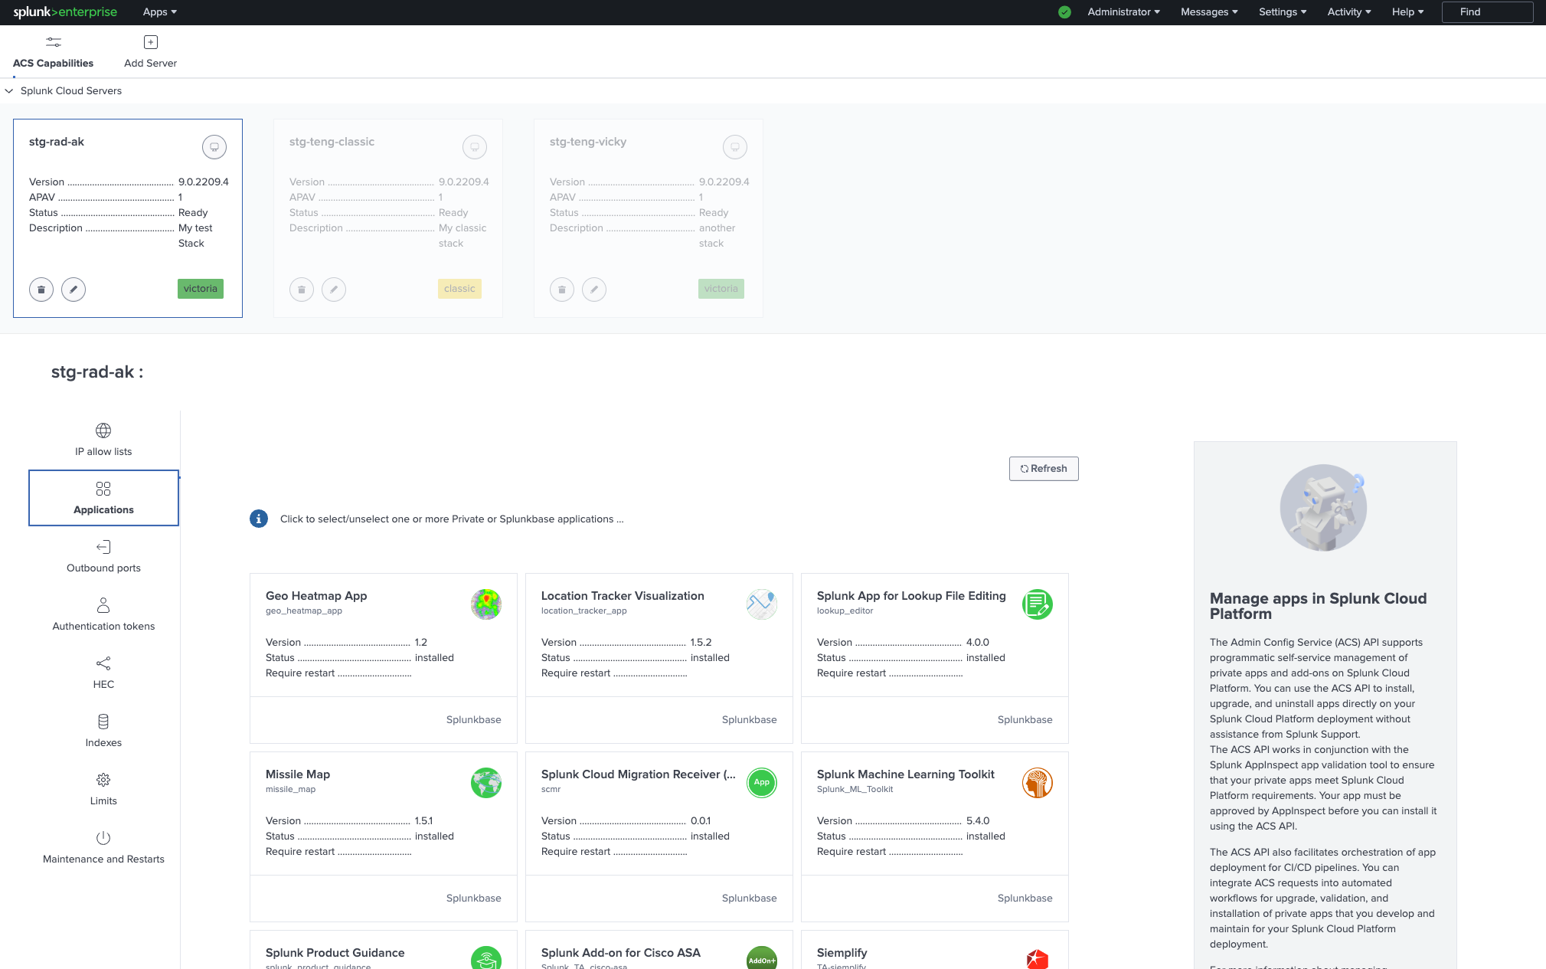Collapse the Splunk Cloud Servers section
This screenshot has height=969, width=1546.
(9, 90)
